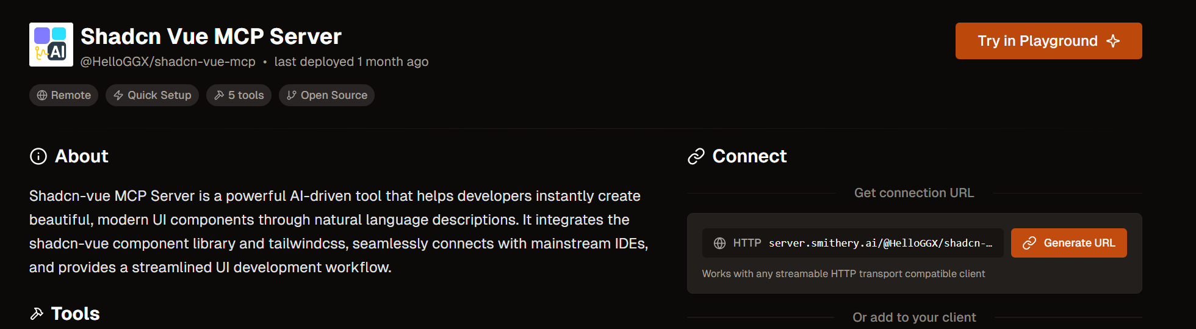Click the HTTP protocol label
Viewport: 1196px width, 329px height.
click(x=747, y=243)
